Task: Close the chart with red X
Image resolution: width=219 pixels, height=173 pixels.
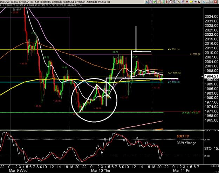Action: [215, 2]
